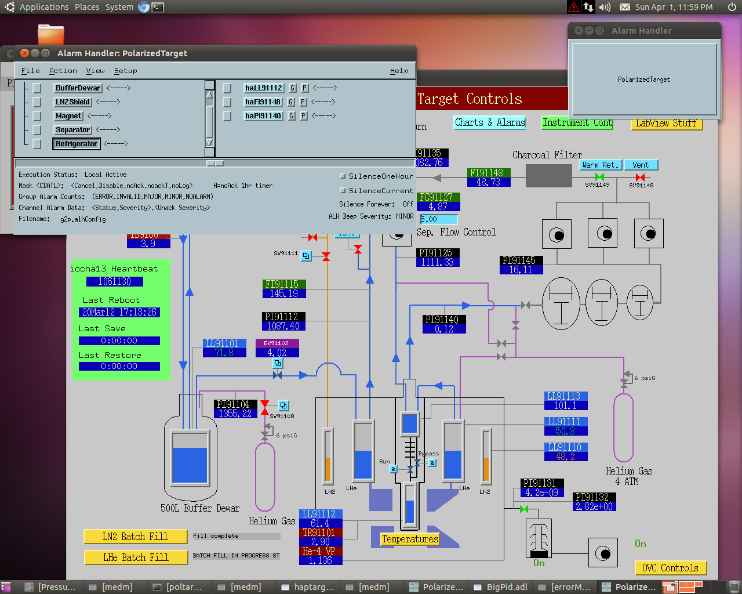Viewport: 742px width, 594px height.
Task: Select the Magnet group in alarm tree
Action: (68, 116)
